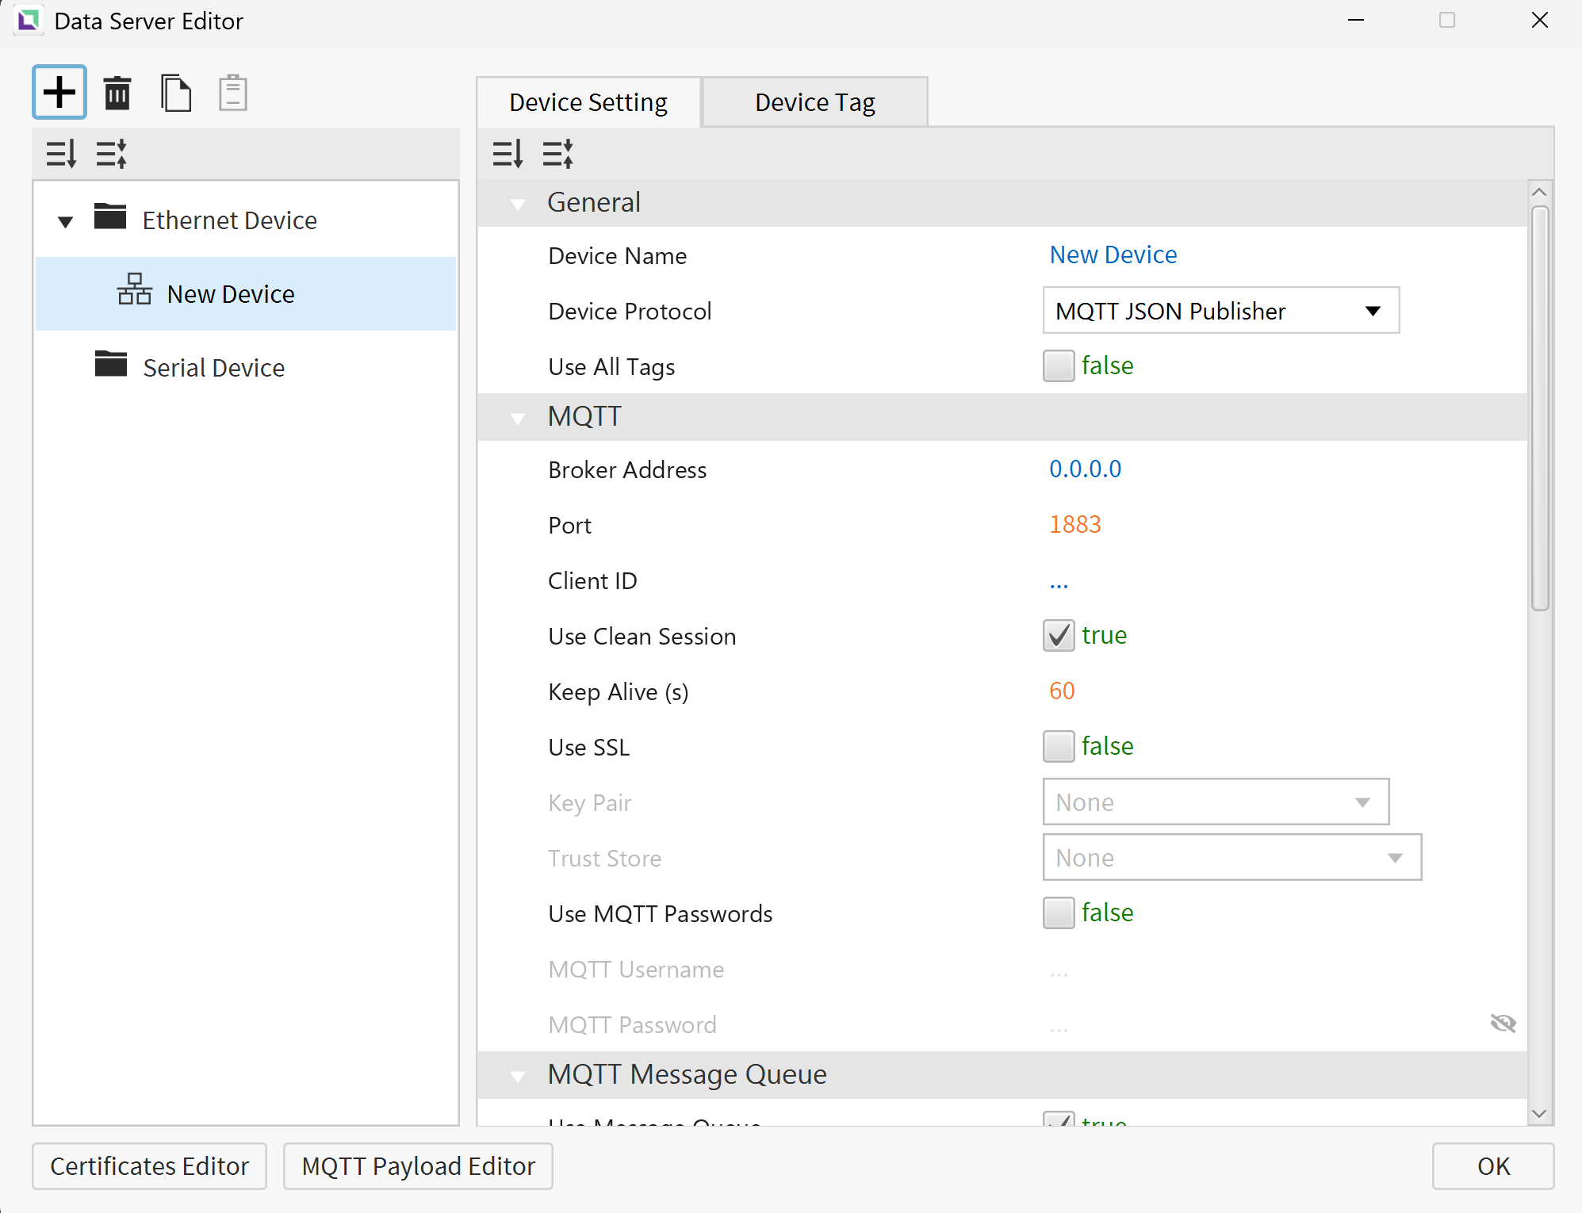Collapse the MQTT Message Queue section
1582x1213 pixels.
tap(518, 1077)
